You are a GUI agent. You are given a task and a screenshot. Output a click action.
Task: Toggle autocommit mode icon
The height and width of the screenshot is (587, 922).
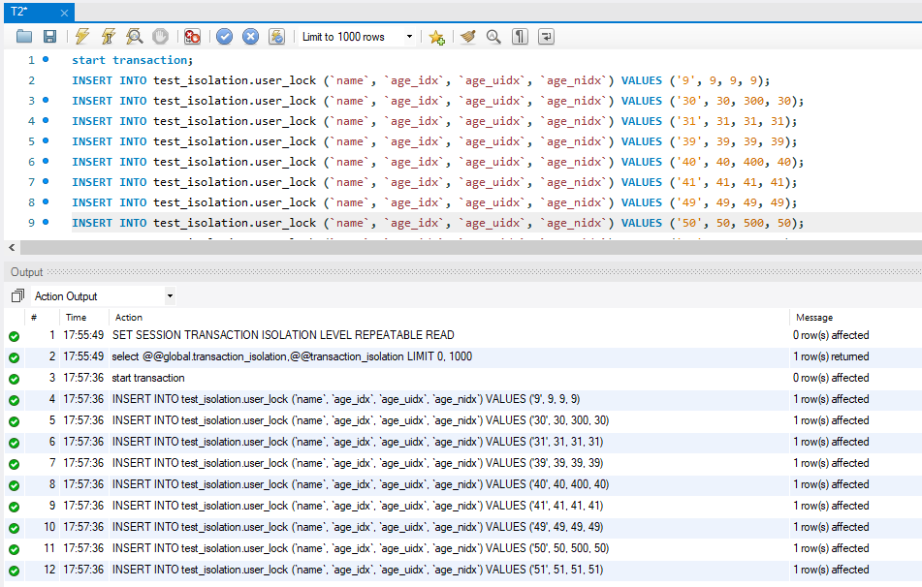coord(276,37)
